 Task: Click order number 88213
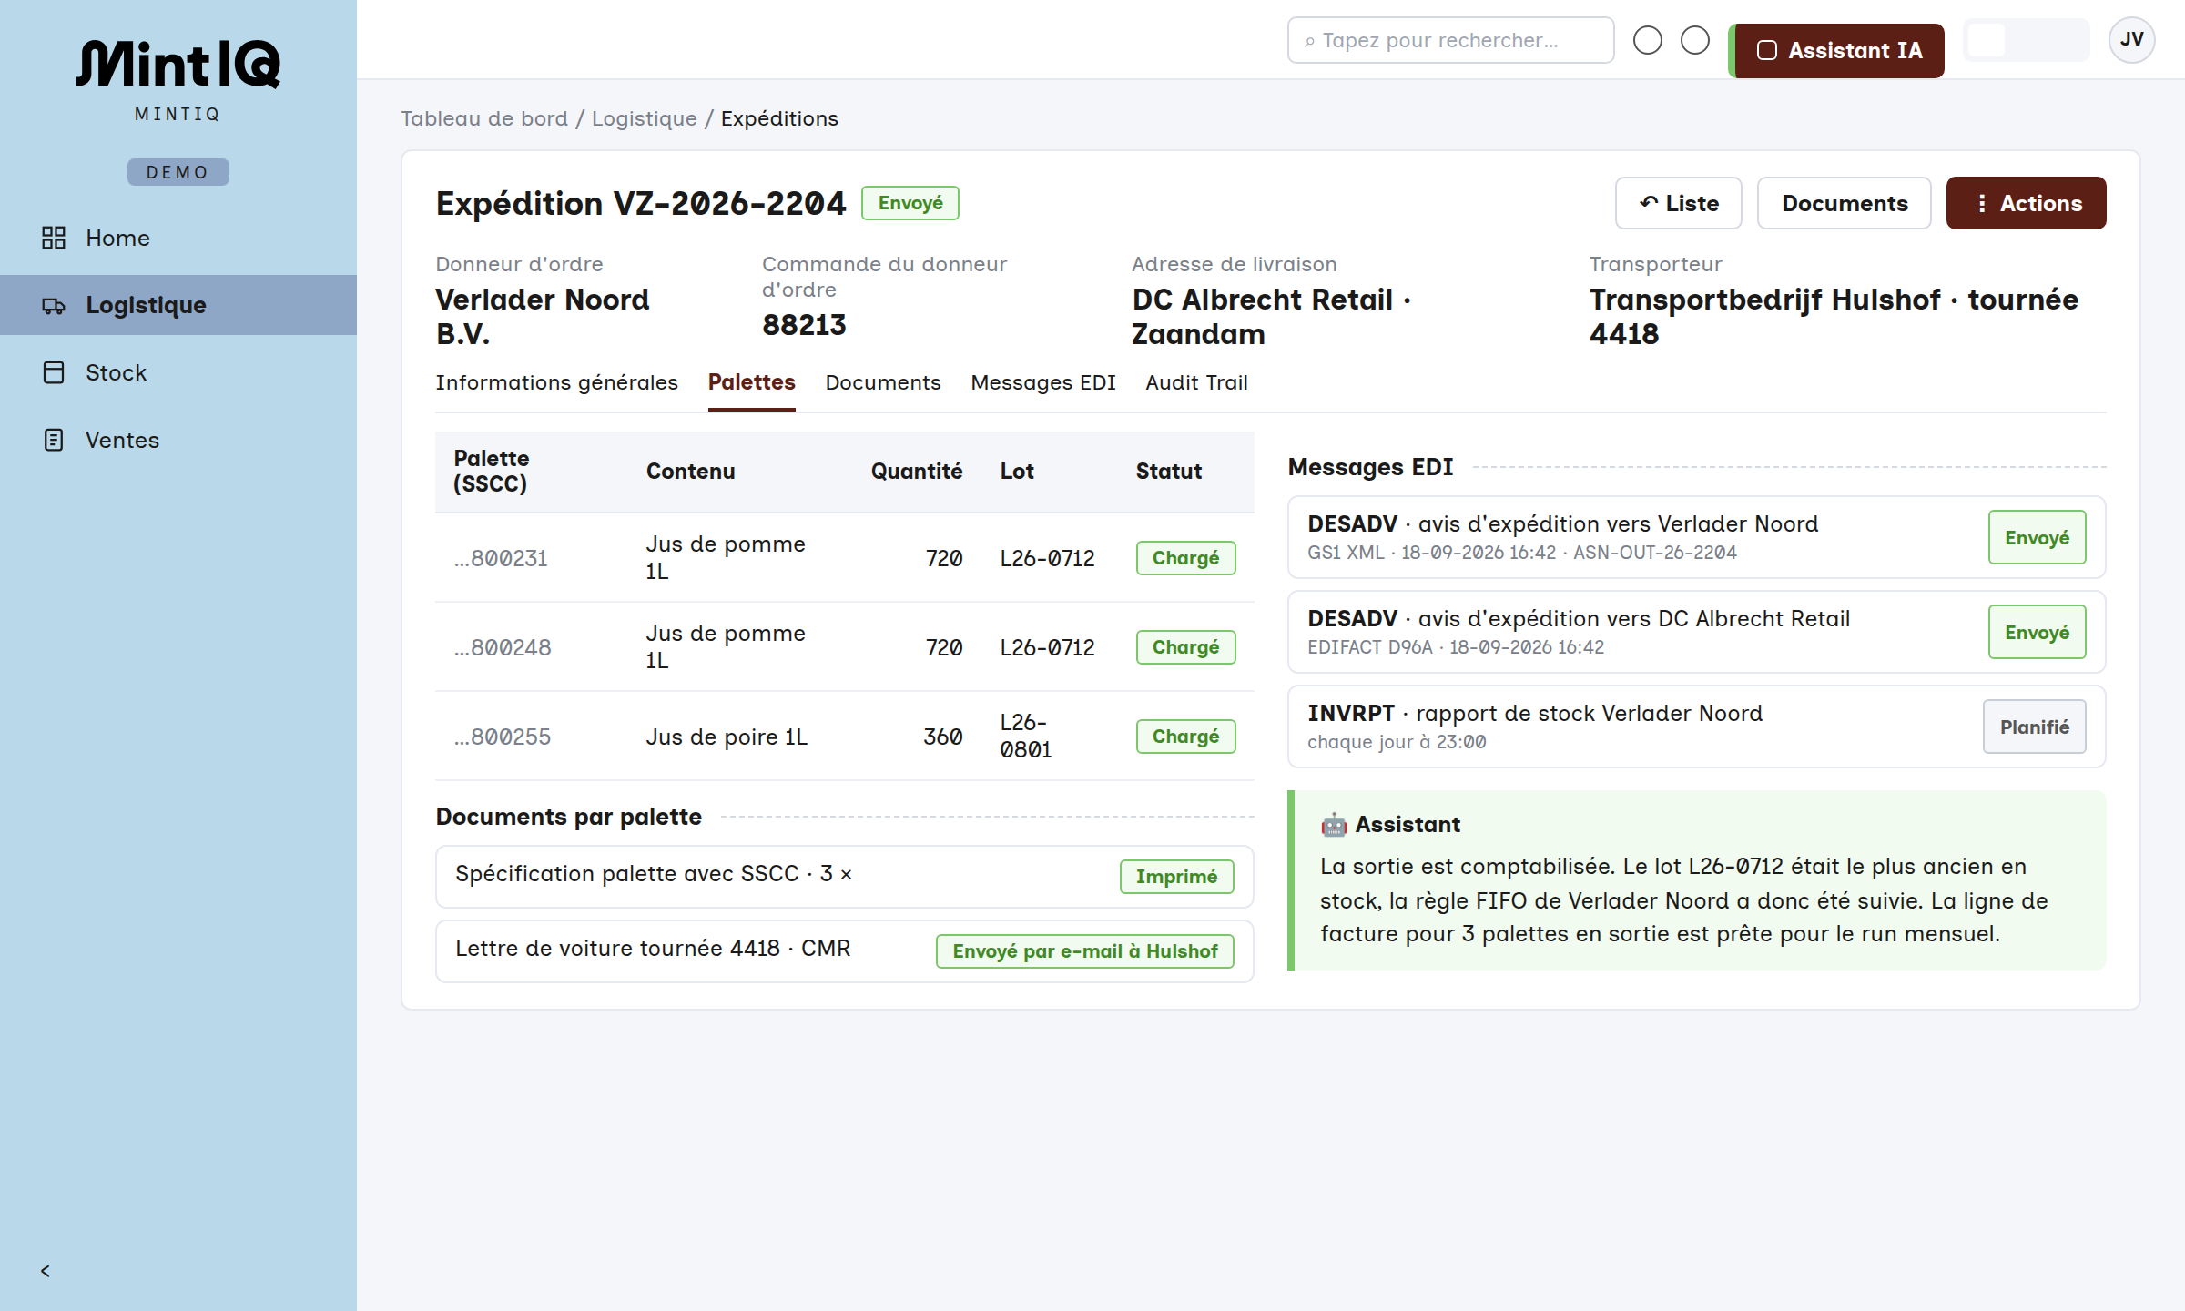click(x=804, y=325)
